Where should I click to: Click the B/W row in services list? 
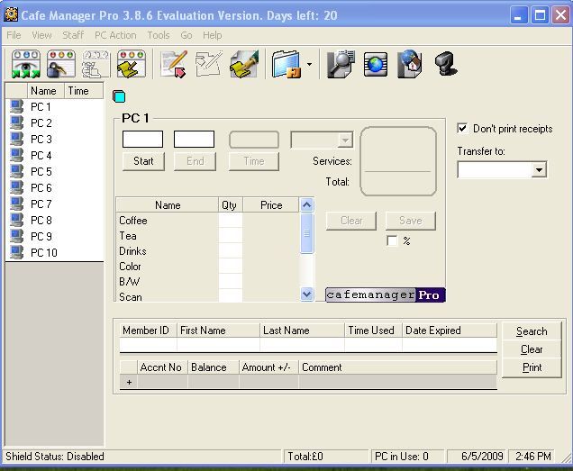tap(207, 282)
